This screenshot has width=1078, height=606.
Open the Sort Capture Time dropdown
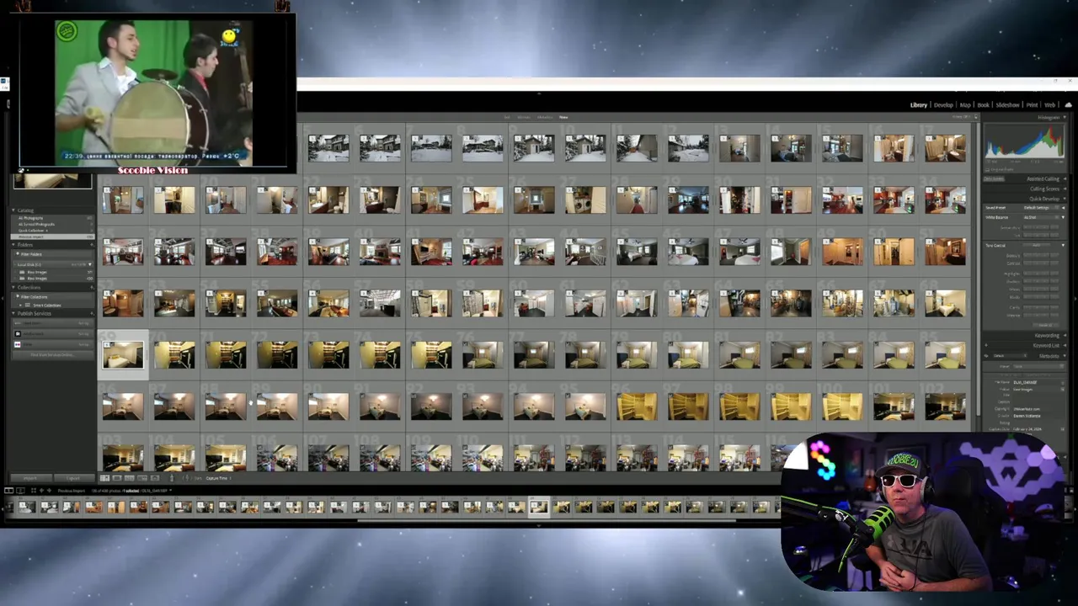(x=217, y=478)
